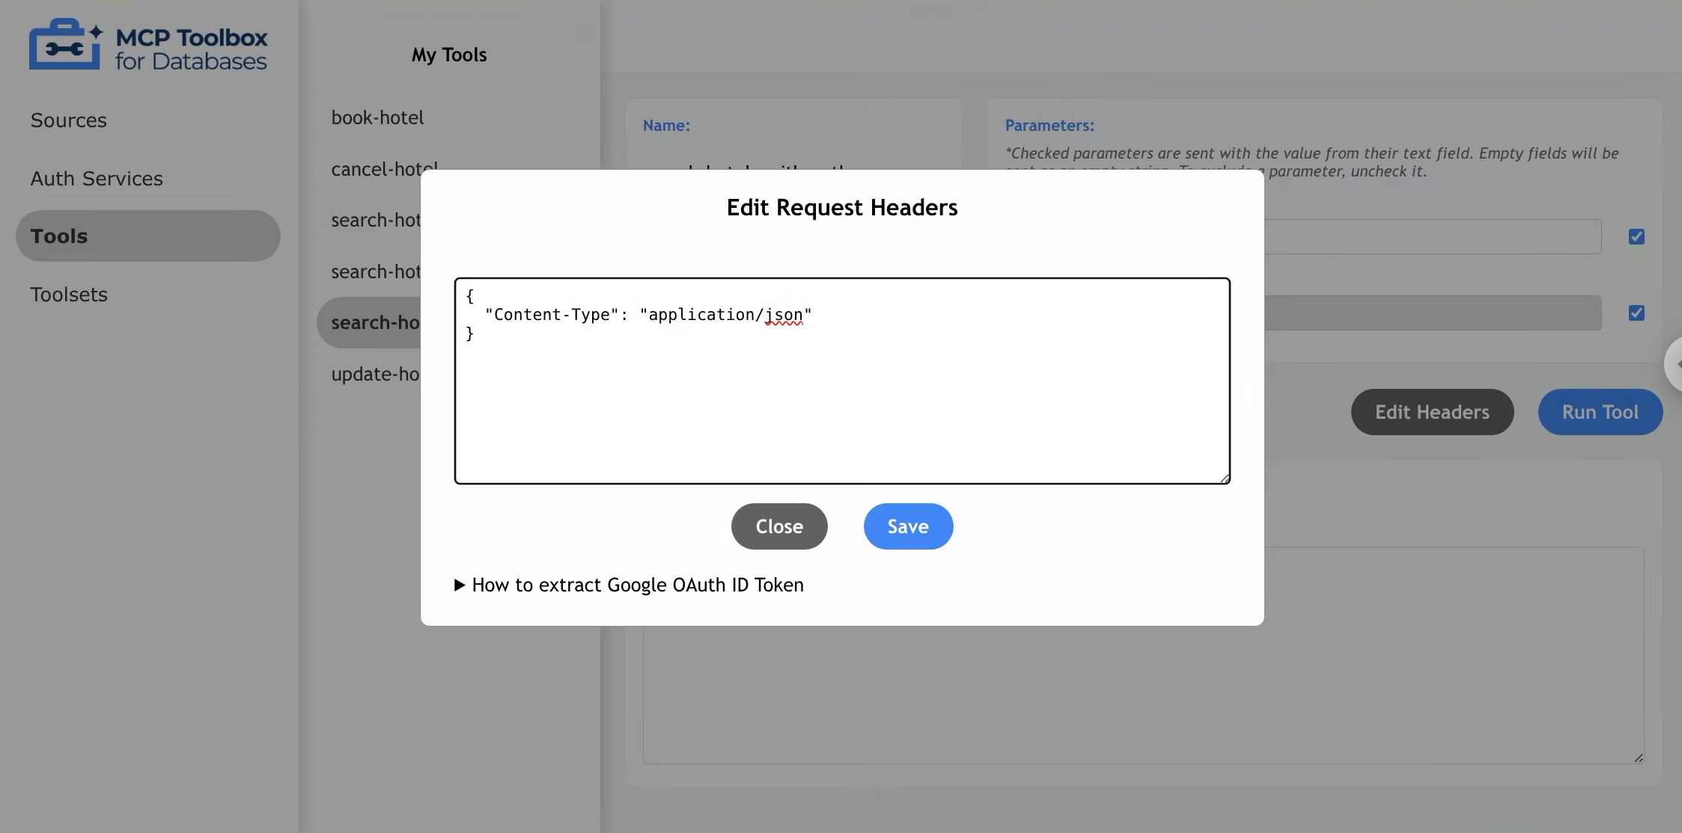Open Auth Services section
Image resolution: width=1682 pixels, height=833 pixels.
(96, 178)
